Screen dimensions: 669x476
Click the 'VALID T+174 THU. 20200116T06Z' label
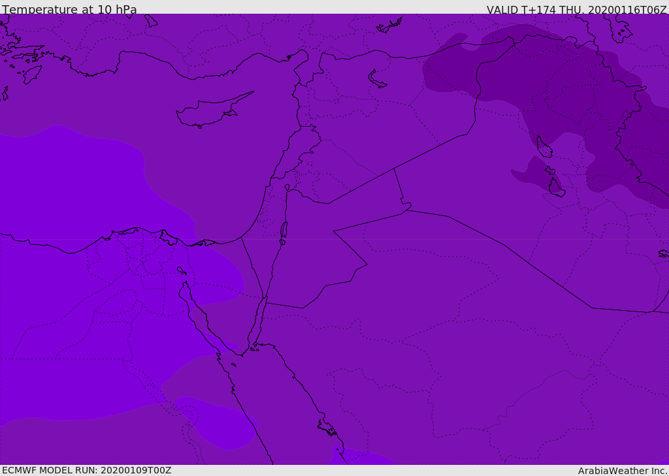coord(576,9)
